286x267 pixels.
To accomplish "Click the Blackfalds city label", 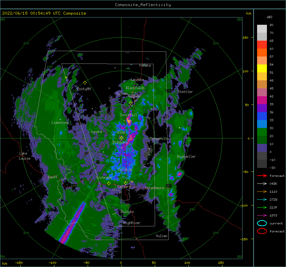I will coord(135,88).
